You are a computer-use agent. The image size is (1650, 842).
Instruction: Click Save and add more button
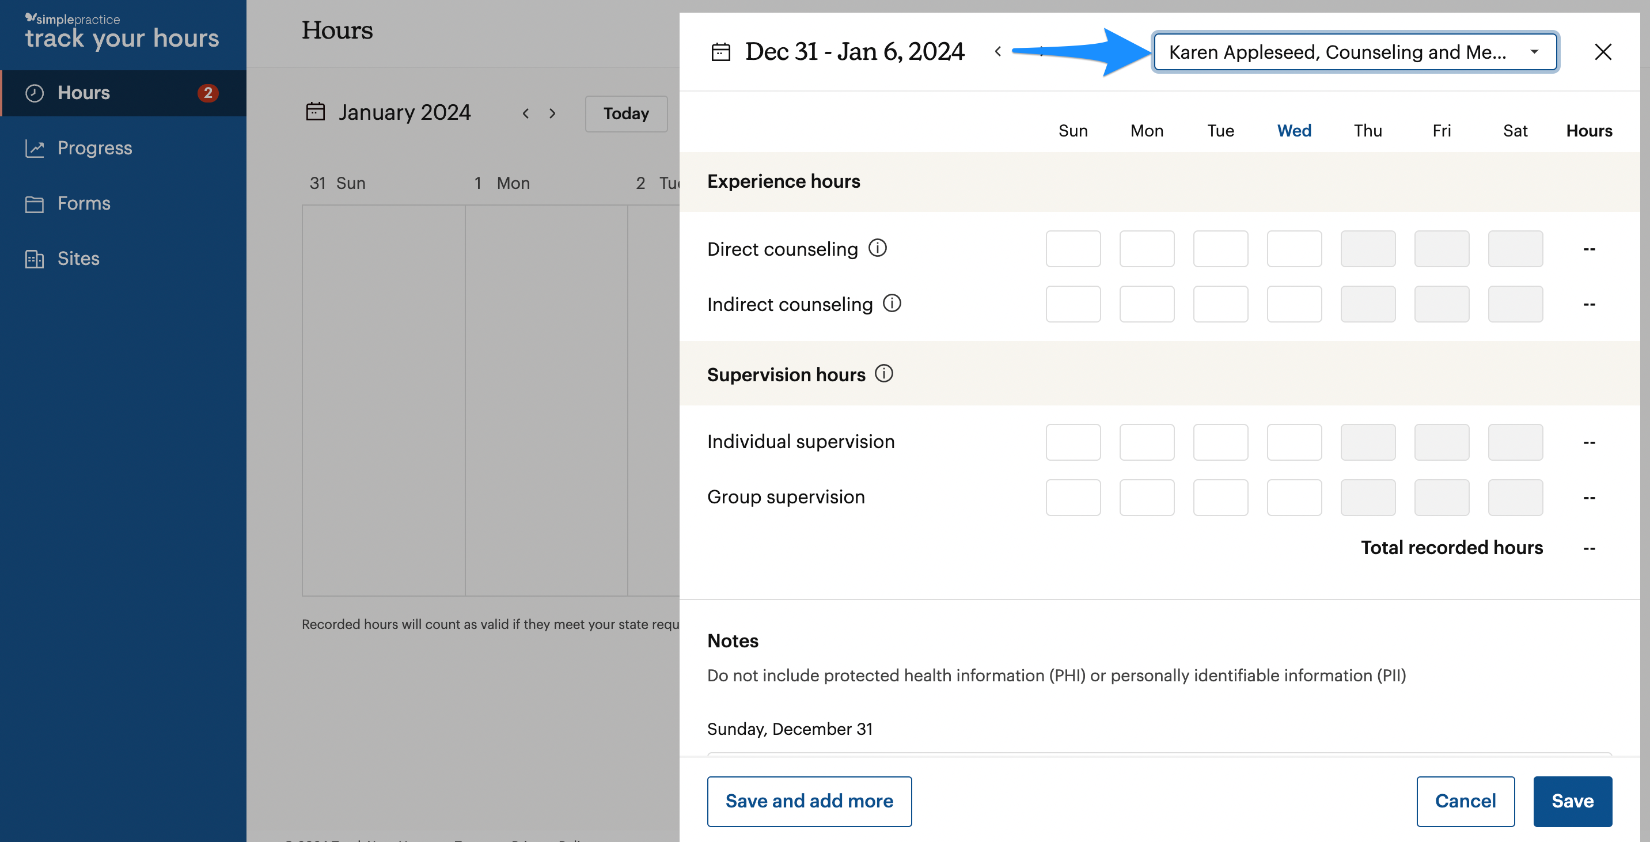tap(809, 801)
